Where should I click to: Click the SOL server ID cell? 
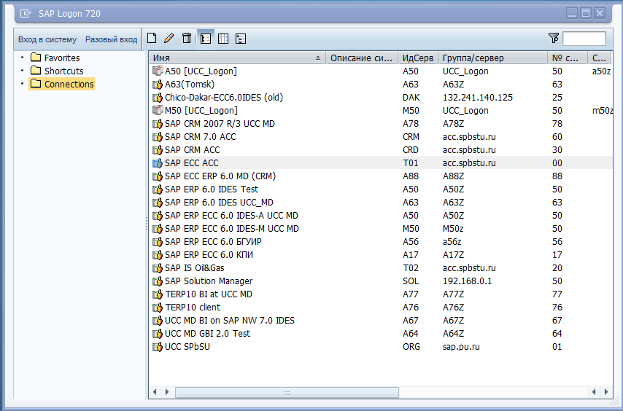coord(411,281)
